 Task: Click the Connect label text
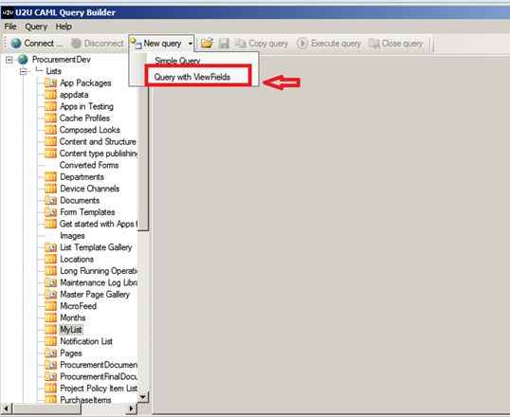(x=39, y=43)
